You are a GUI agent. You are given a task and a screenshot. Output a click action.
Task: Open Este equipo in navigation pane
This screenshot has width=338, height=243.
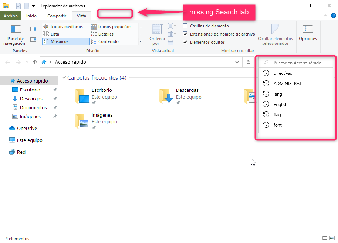pos(26,140)
